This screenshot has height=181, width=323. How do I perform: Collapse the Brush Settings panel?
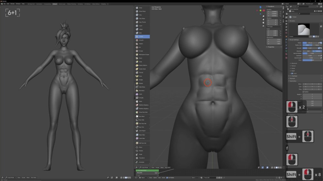pyautogui.click(x=294, y=40)
